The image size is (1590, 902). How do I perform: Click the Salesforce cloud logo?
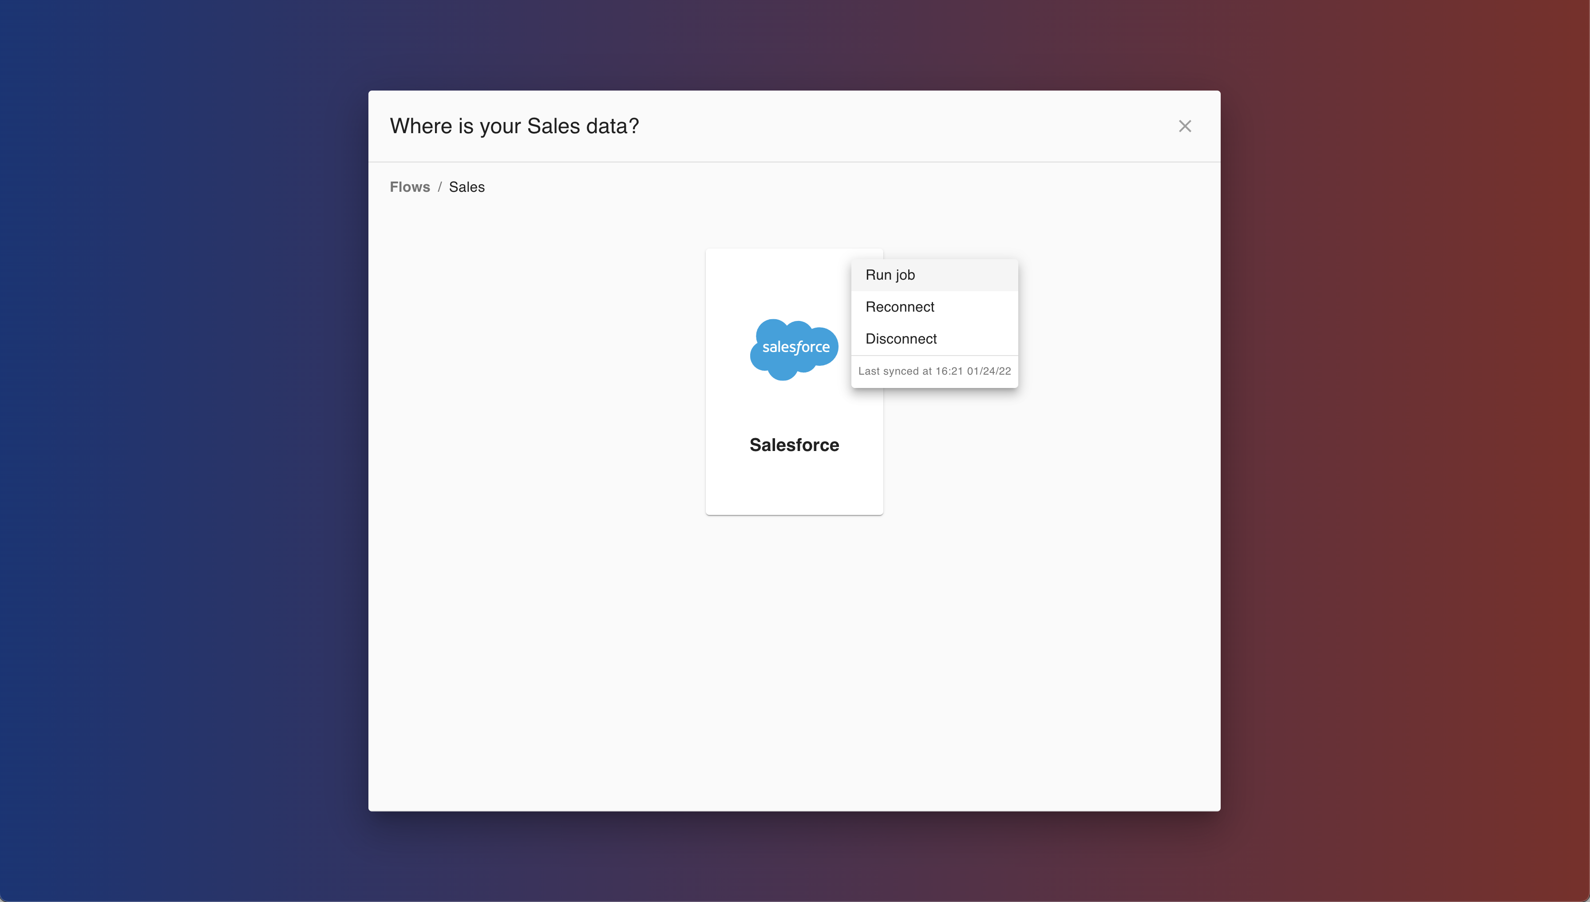794,349
